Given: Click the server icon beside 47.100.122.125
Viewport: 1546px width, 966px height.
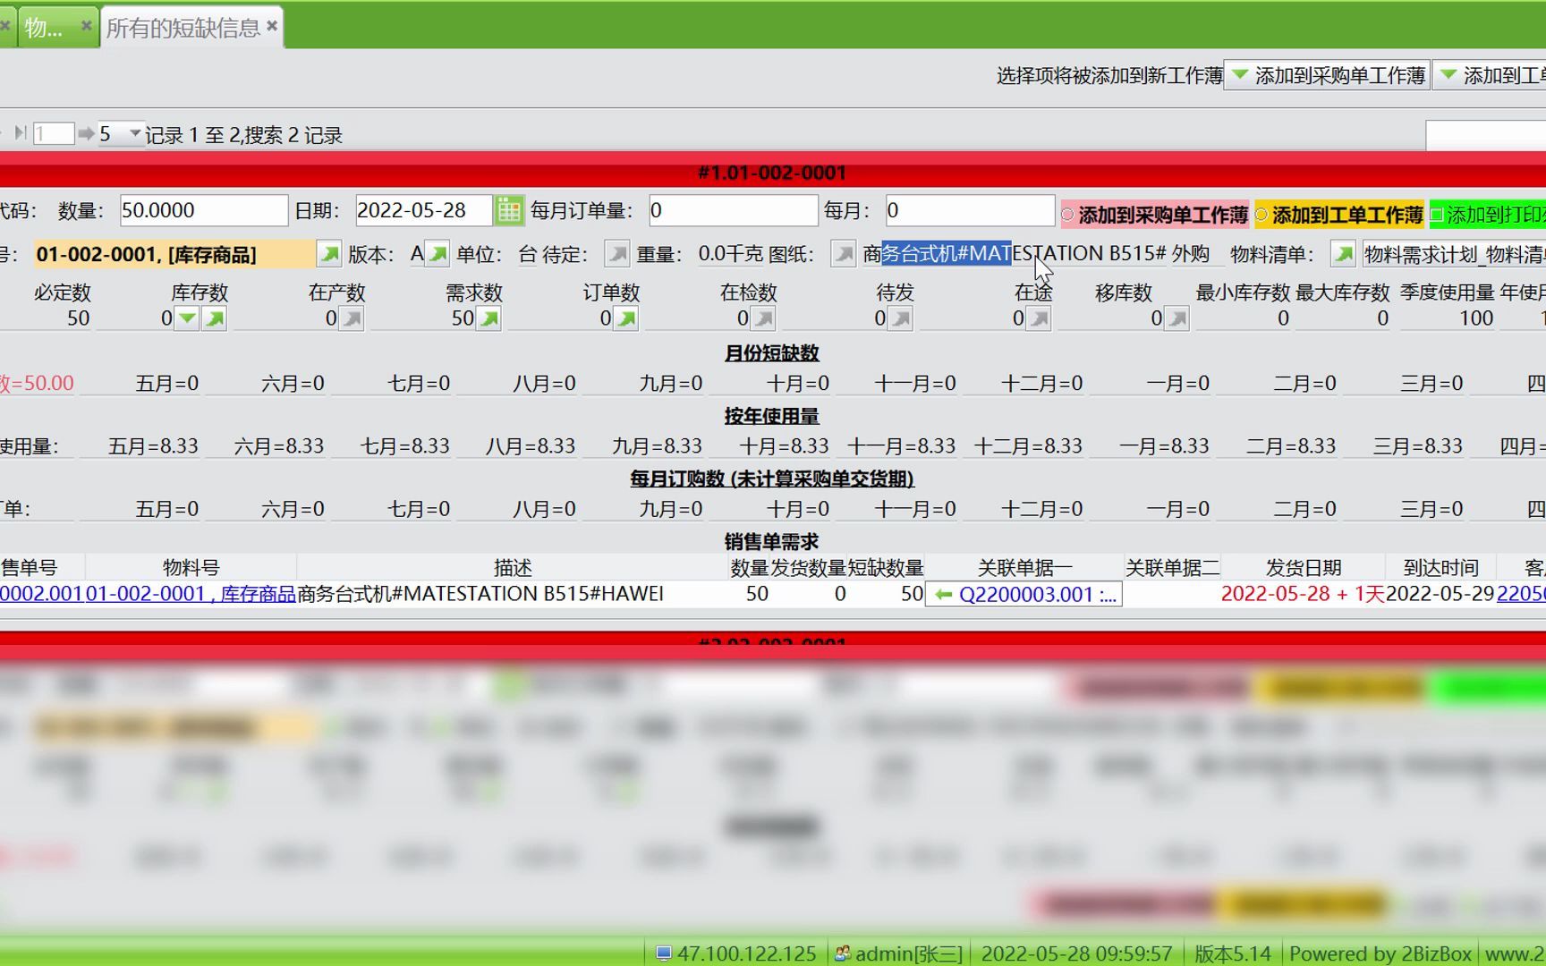Looking at the screenshot, I should tap(664, 953).
